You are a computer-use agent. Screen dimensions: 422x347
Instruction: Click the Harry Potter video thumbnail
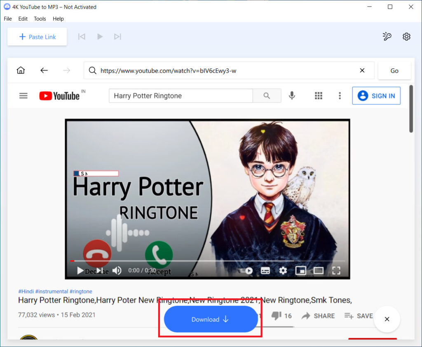click(x=208, y=199)
